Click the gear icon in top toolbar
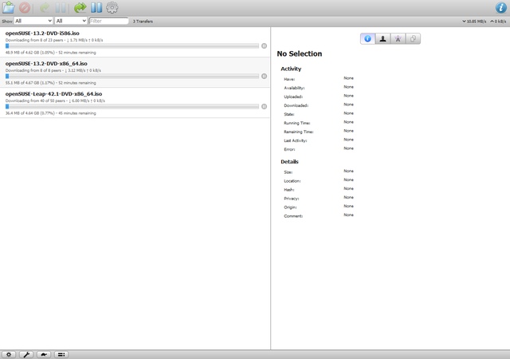The width and height of the screenshot is (510, 359). (112, 7)
